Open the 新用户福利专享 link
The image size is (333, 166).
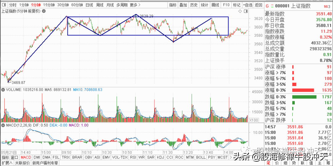45,163
